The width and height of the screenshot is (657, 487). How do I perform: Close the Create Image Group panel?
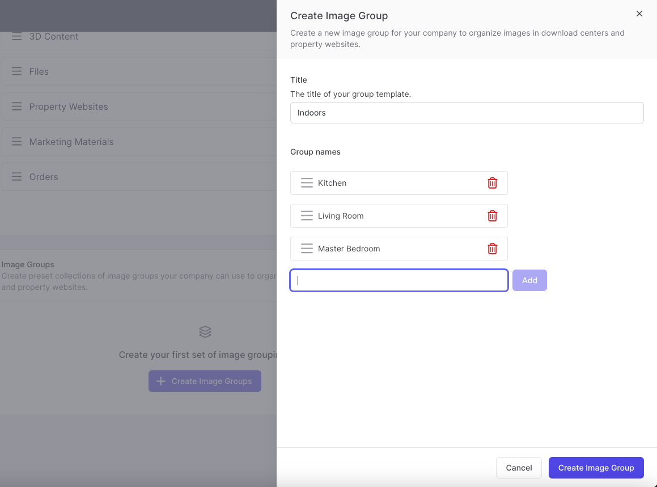point(639,14)
